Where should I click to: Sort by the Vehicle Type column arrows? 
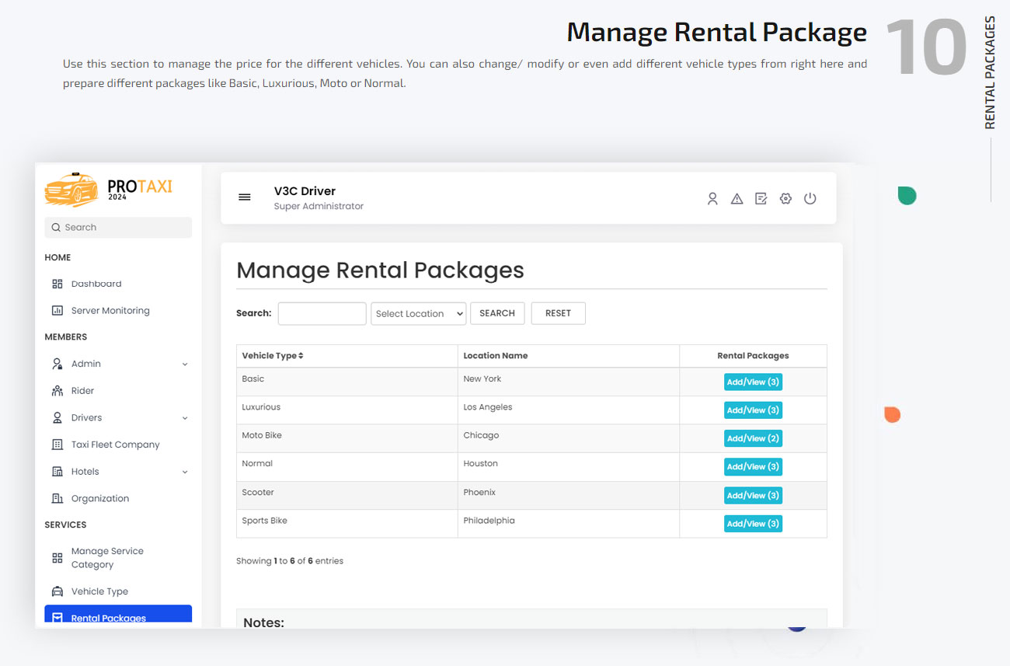(301, 356)
